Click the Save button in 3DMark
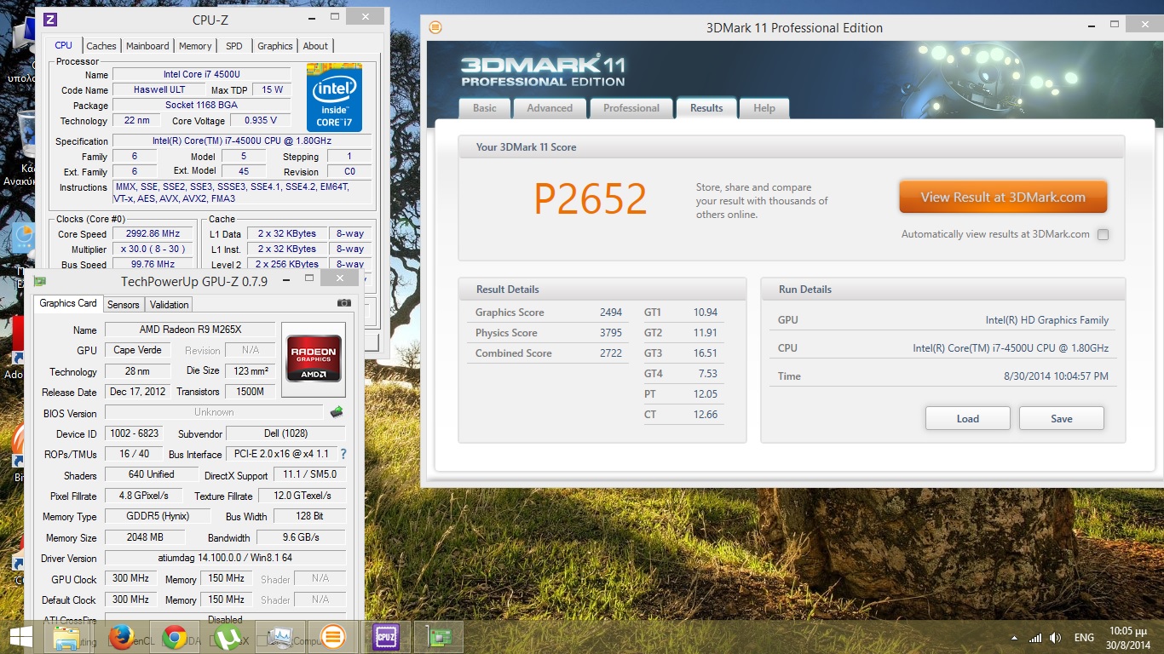Image resolution: width=1164 pixels, height=654 pixels. click(1062, 419)
